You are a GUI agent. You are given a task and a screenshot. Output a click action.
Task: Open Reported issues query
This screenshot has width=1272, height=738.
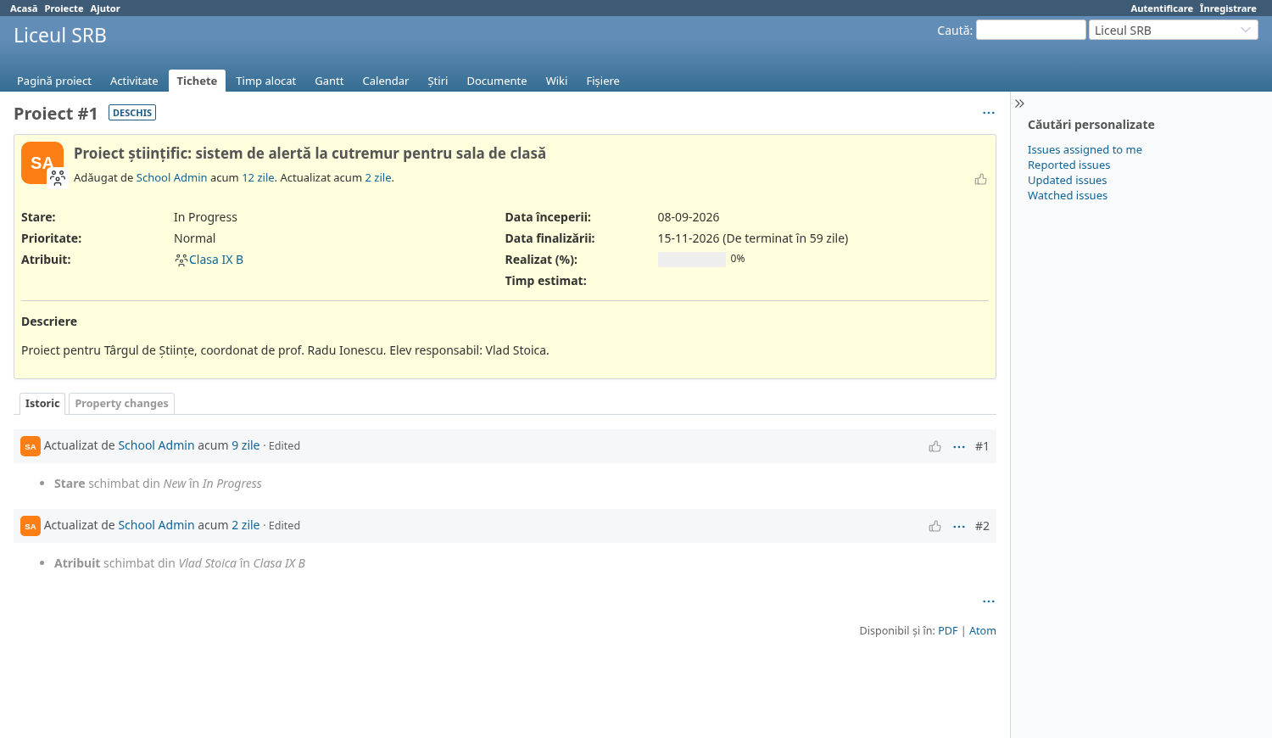pyautogui.click(x=1068, y=165)
